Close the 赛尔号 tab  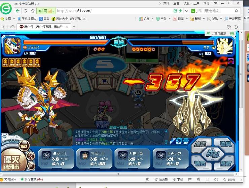(67, 27)
